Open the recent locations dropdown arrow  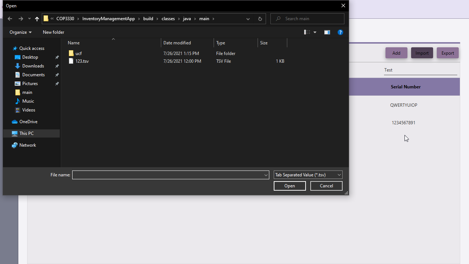[x=29, y=19]
